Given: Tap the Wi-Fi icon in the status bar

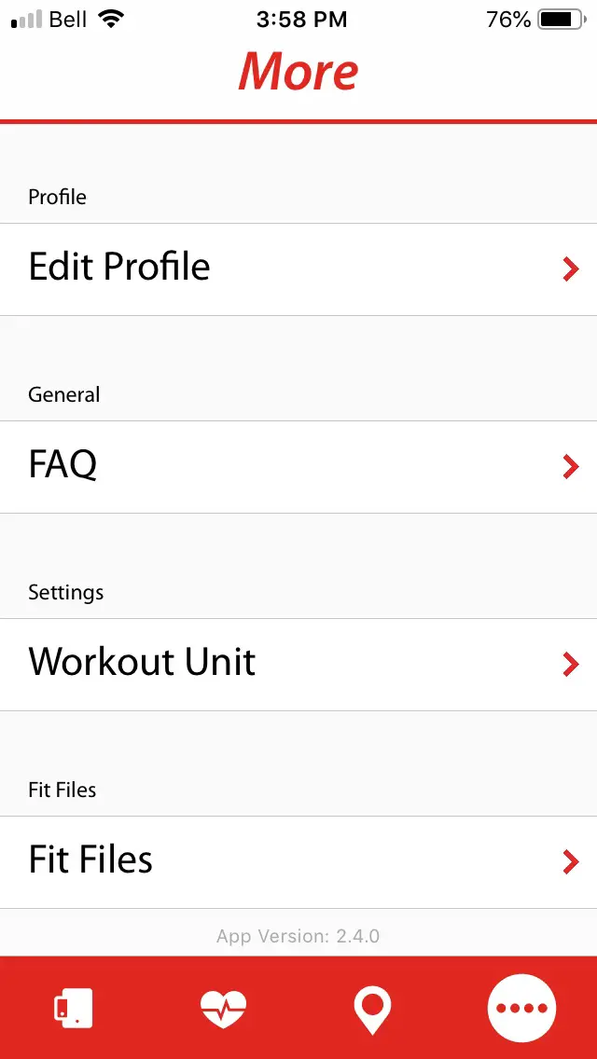Looking at the screenshot, I should click(111, 17).
